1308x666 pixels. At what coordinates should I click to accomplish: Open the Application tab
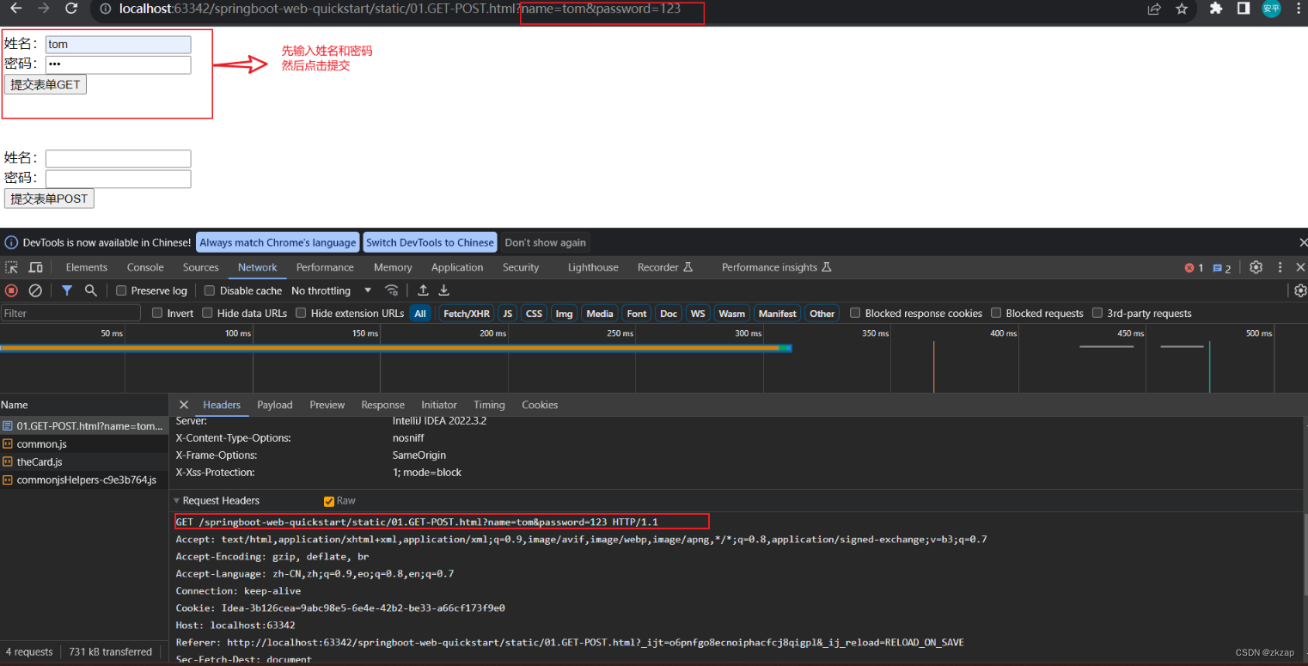tap(457, 267)
